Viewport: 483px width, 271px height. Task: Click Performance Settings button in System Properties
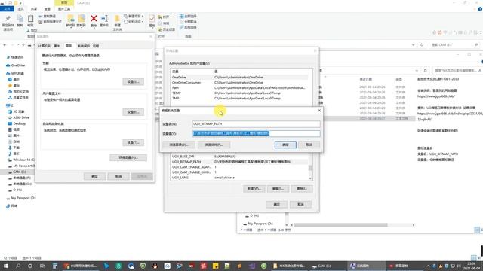coord(133,82)
